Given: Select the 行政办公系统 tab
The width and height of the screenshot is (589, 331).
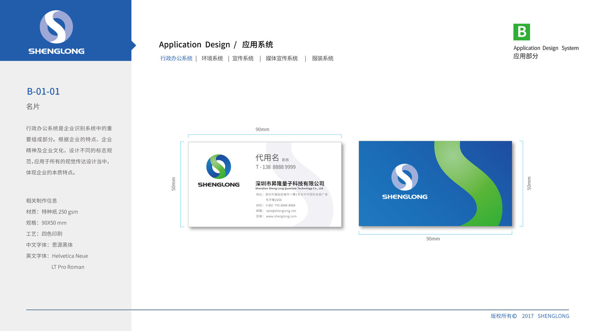Looking at the screenshot, I should 176,58.
